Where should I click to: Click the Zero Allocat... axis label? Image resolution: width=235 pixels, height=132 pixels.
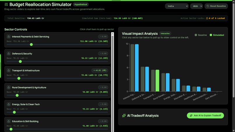pos(211,97)
